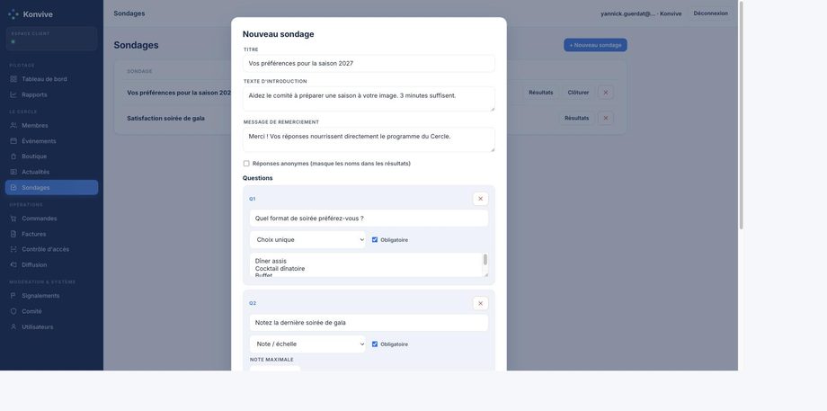Screen dimensions: 827x411
Task: View Résultats for Satisfaction soirée de gala
Action: point(576,118)
